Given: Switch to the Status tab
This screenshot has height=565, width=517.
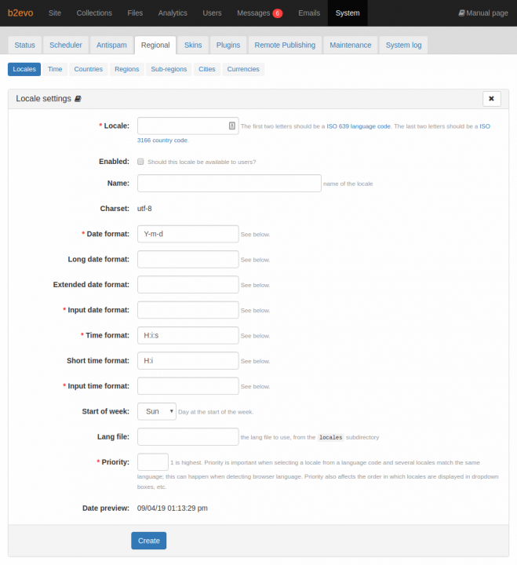Looking at the screenshot, I should click(25, 45).
